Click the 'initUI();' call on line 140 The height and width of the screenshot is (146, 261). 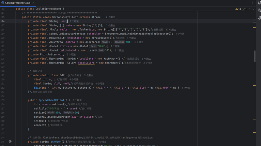click(41, 121)
